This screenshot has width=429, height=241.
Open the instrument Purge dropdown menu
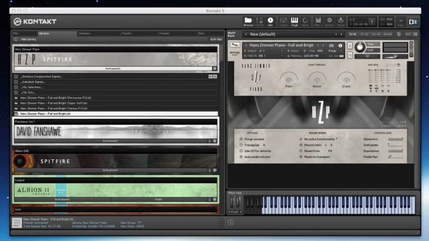click(x=336, y=51)
